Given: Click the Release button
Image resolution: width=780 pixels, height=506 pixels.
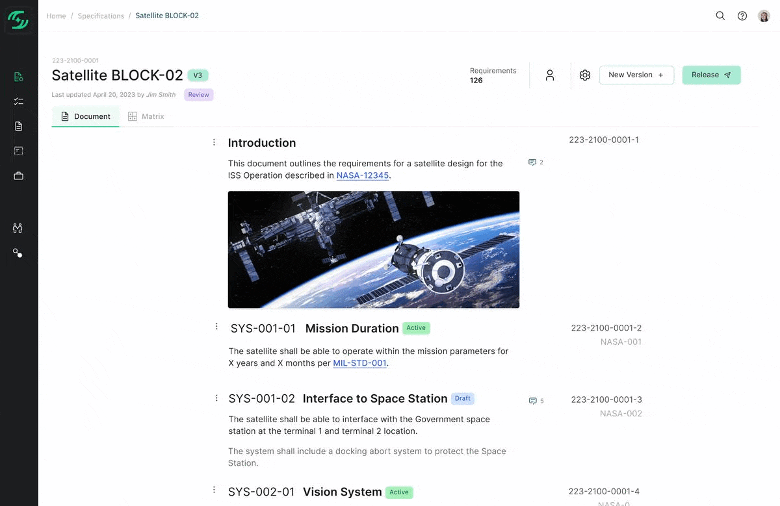Looking at the screenshot, I should tap(711, 75).
